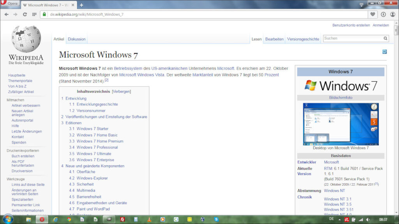Open Letzte Änderungen in sidebar
This screenshot has height=224, width=399.
[27, 131]
